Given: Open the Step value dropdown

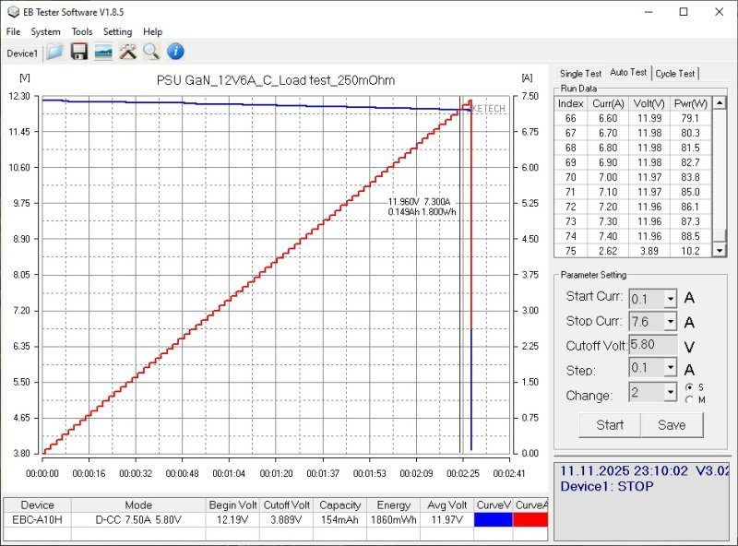Looking at the screenshot, I should 670,370.
